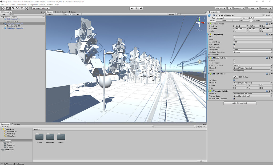
Task: Open the GameObject menu
Action: click(x=21, y=5)
